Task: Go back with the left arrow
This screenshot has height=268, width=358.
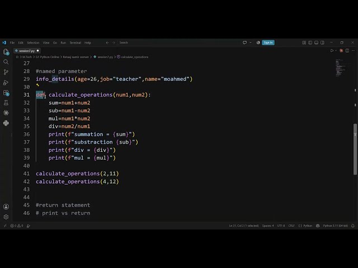Action: (107, 42)
